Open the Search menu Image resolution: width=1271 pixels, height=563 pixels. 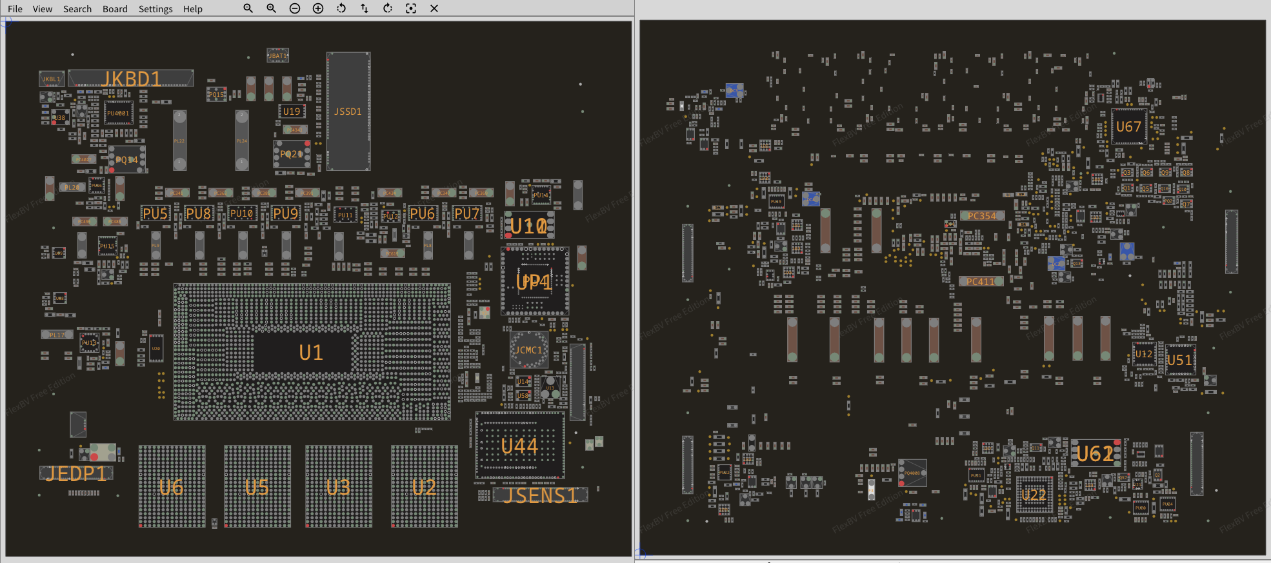pyautogui.click(x=77, y=9)
